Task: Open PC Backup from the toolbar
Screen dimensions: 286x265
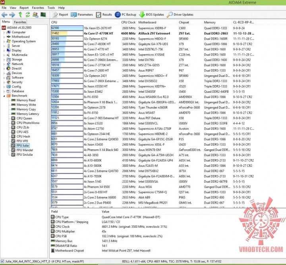Action: click(126, 15)
